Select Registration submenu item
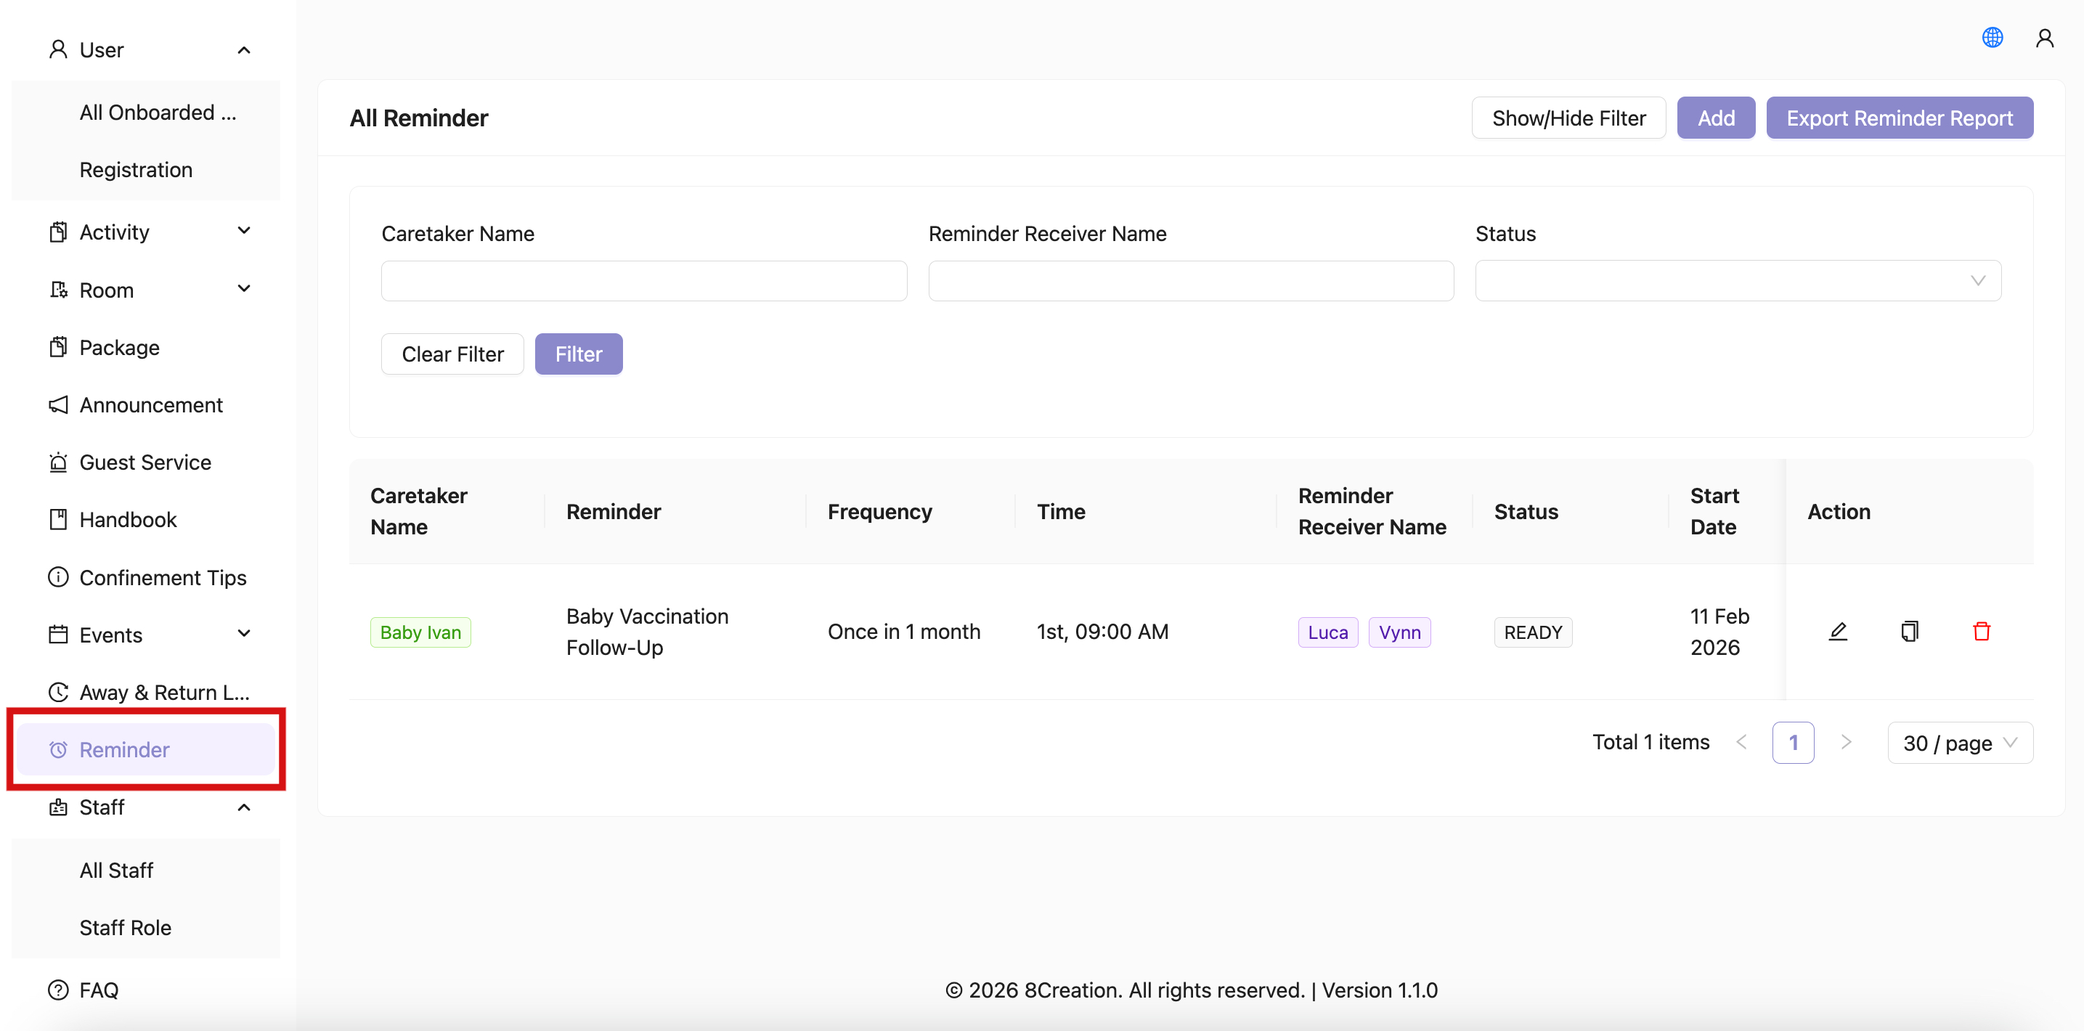This screenshot has width=2084, height=1031. click(136, 170)
